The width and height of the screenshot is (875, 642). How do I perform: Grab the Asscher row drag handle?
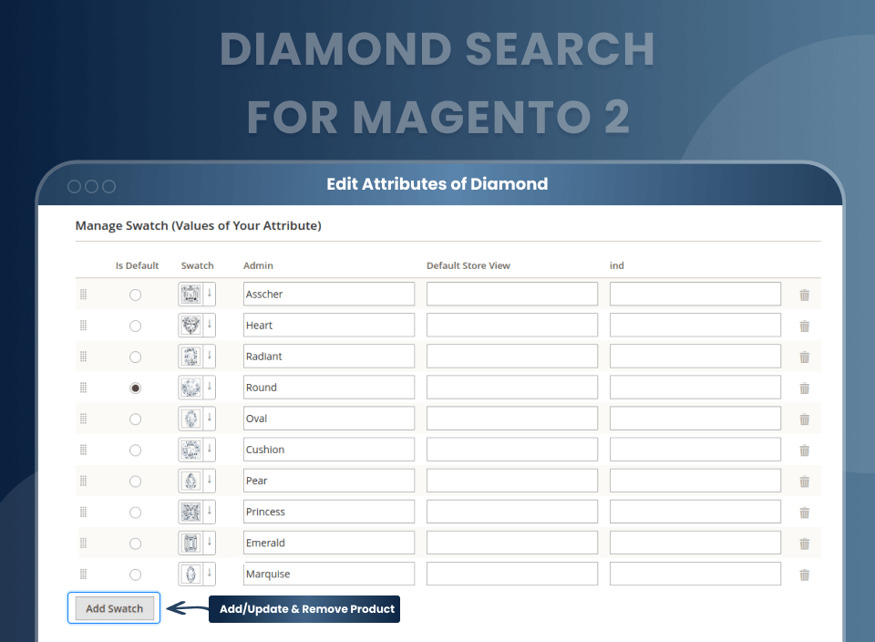click(x=83, y=295)
